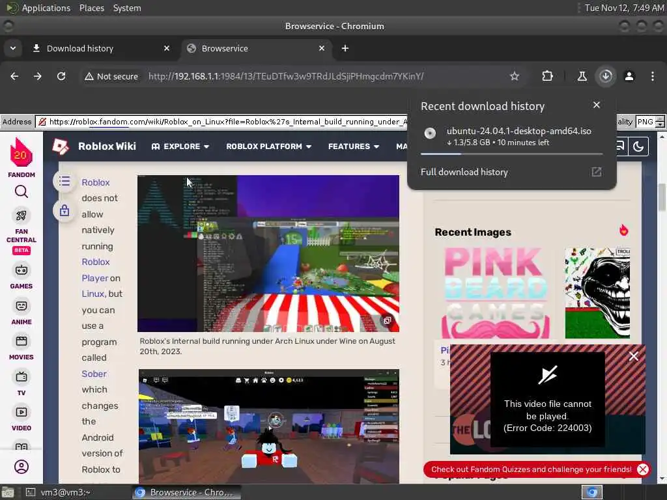Expand the Roblox Platform dropdown

pyautogui.click(x=269, y=146)
